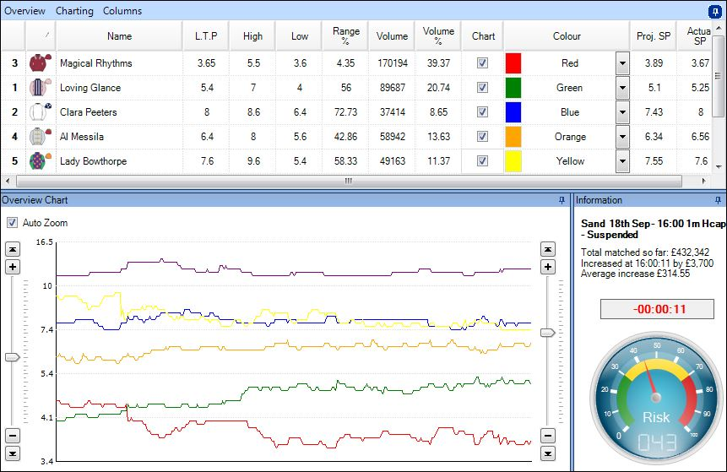Sort by Low column header
Viewport: 727px width, 472px height.
click(x=300, y=36)
